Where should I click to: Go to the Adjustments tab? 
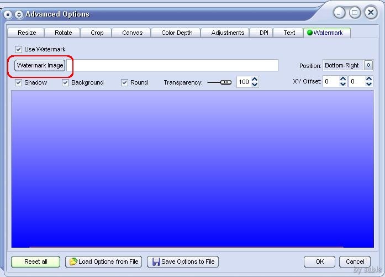(228, 33)
